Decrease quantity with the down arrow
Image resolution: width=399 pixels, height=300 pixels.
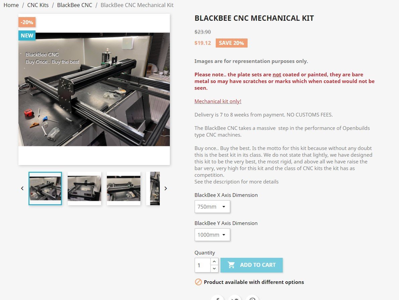(214, 269)
